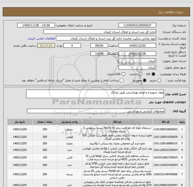The height and width of the screenshot is (187, 193).
Task: Click product code 2161120016880010
Action: 165,143
